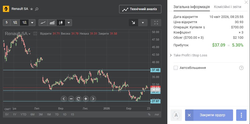This screenshot has width=250, height=124.
Task: Open the Загальна інформація tab
Action: tap(192, 7)
